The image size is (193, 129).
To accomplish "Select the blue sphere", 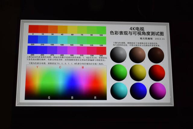I will point(138,91).
